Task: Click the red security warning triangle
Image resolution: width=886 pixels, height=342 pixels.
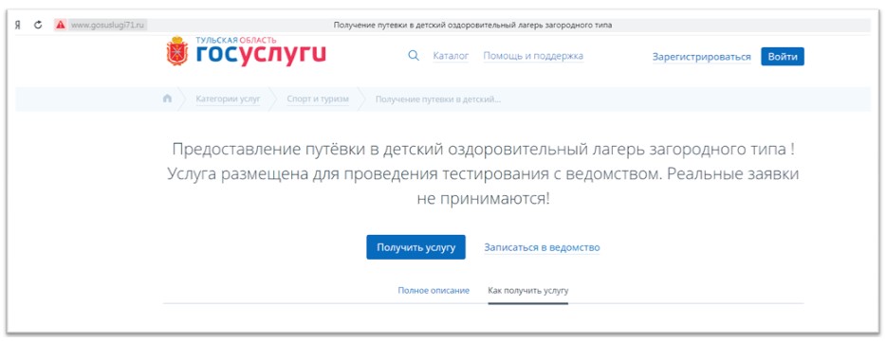Action: [60, 25]
